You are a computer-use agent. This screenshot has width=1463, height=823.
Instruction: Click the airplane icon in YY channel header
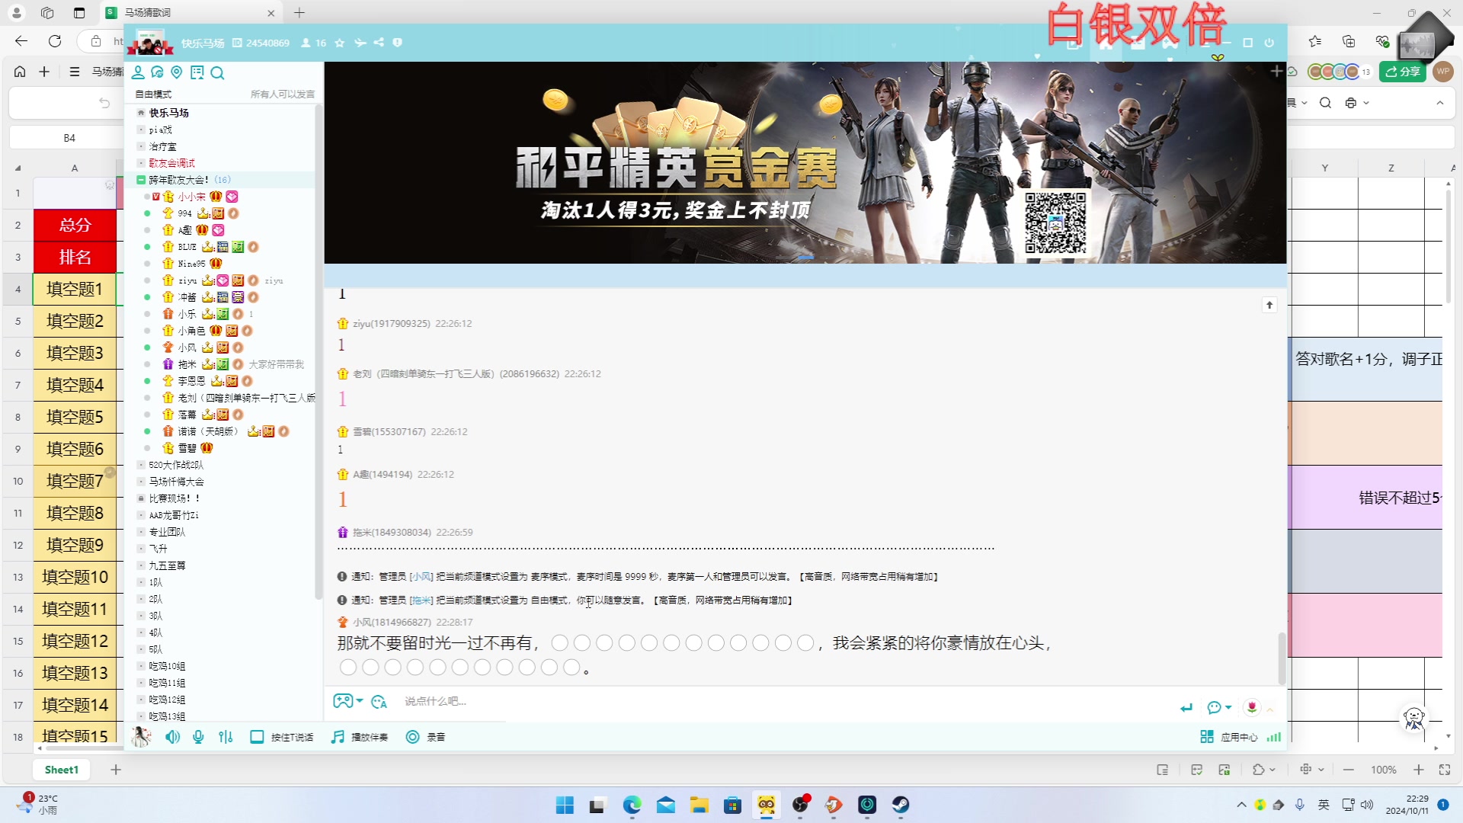click(x=360, y=43)
